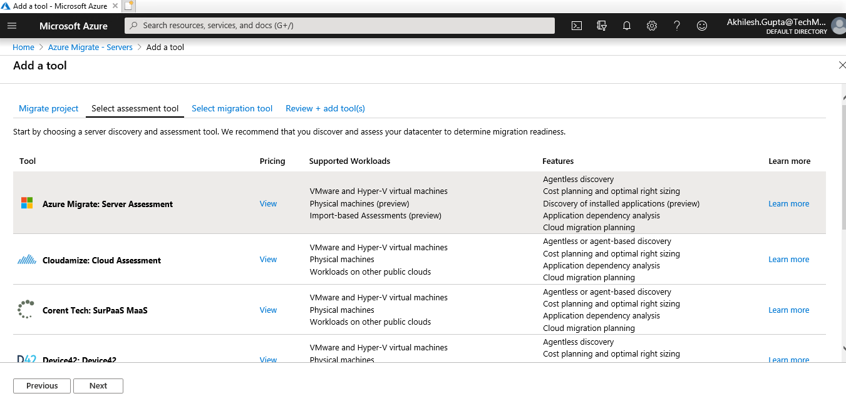Select the Select assessment tool tab
This screenshot has width=846, height=396.
(x=135, y=108)
